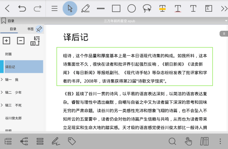The height and width of the screenshot is (149, 228).
Task: Open the list view icon
Action: coord(40,141)
